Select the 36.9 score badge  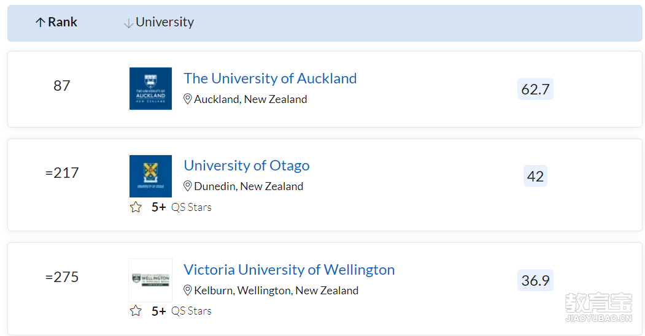(x=535, y=281)
